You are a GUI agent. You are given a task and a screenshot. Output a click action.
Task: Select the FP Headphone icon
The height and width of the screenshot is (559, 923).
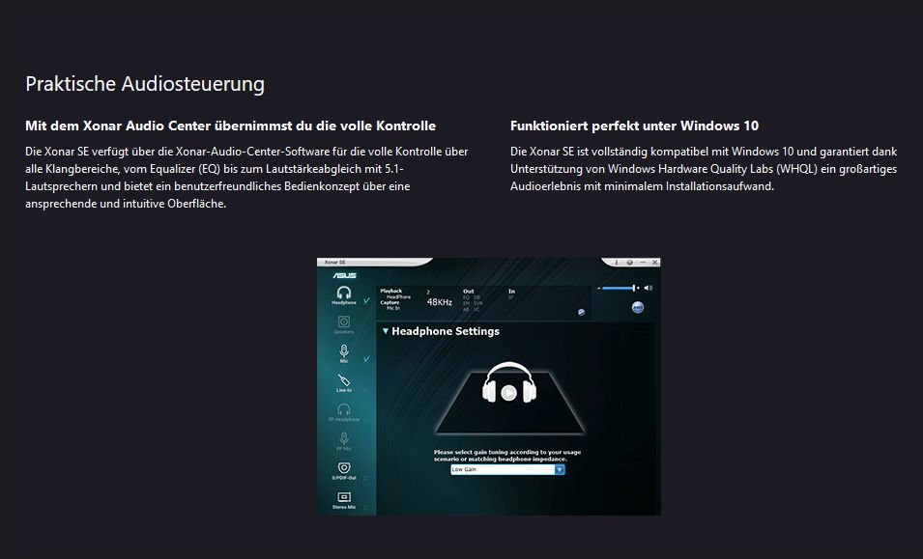[344, 408]
